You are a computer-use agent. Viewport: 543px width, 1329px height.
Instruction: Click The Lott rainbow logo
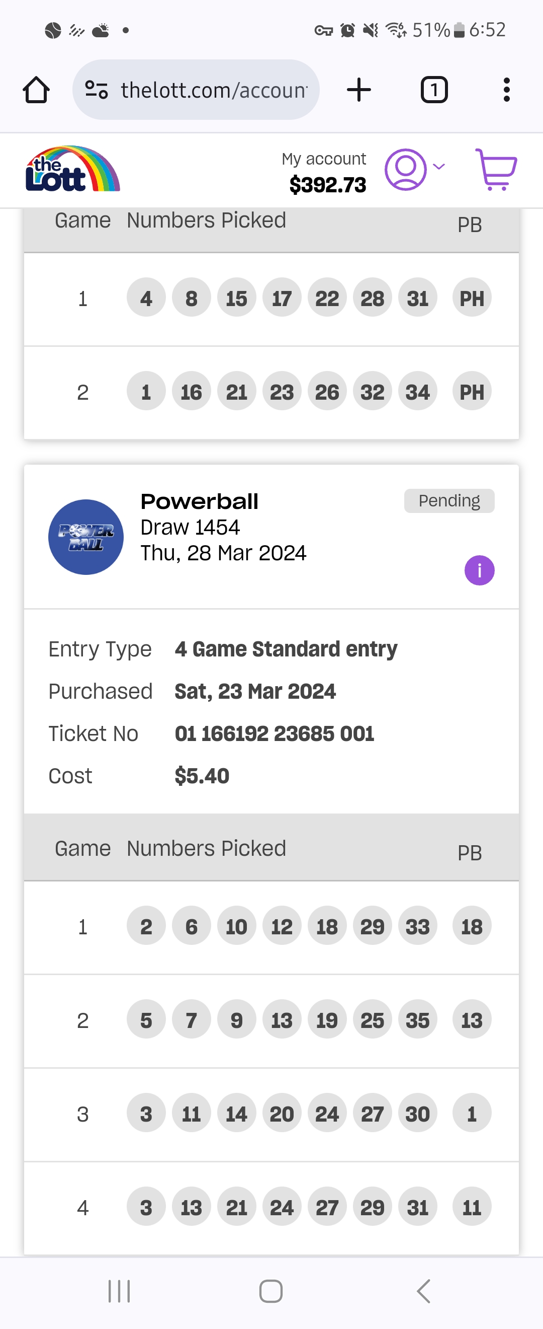72,169
